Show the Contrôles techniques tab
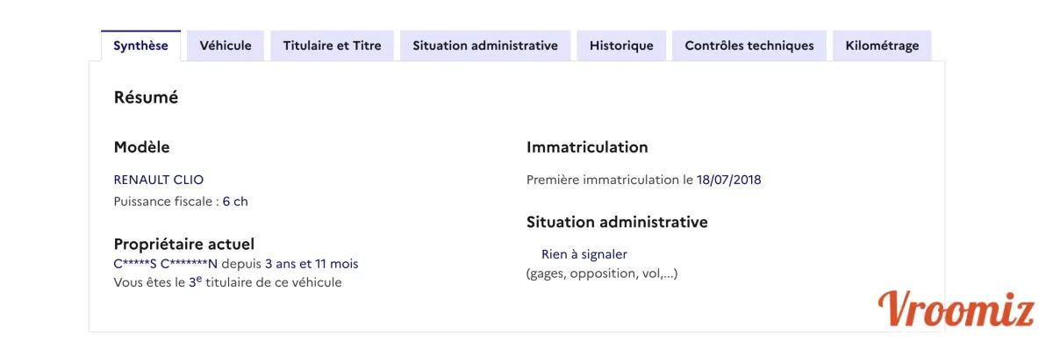This screenshot has width=1053, height=355. [749, 46]
